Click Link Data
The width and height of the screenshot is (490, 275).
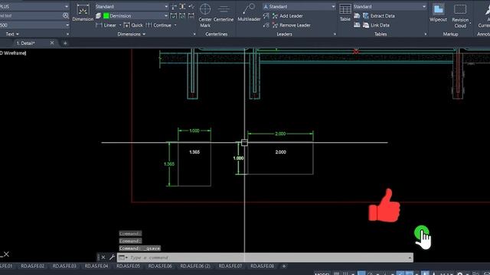376,25
